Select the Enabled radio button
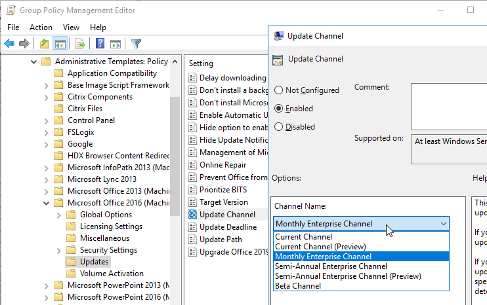 click(278, 109)
